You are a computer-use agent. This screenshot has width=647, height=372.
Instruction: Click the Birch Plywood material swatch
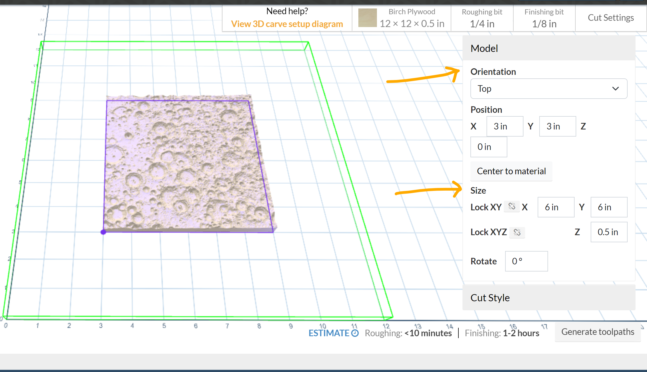tap(367, 18)
